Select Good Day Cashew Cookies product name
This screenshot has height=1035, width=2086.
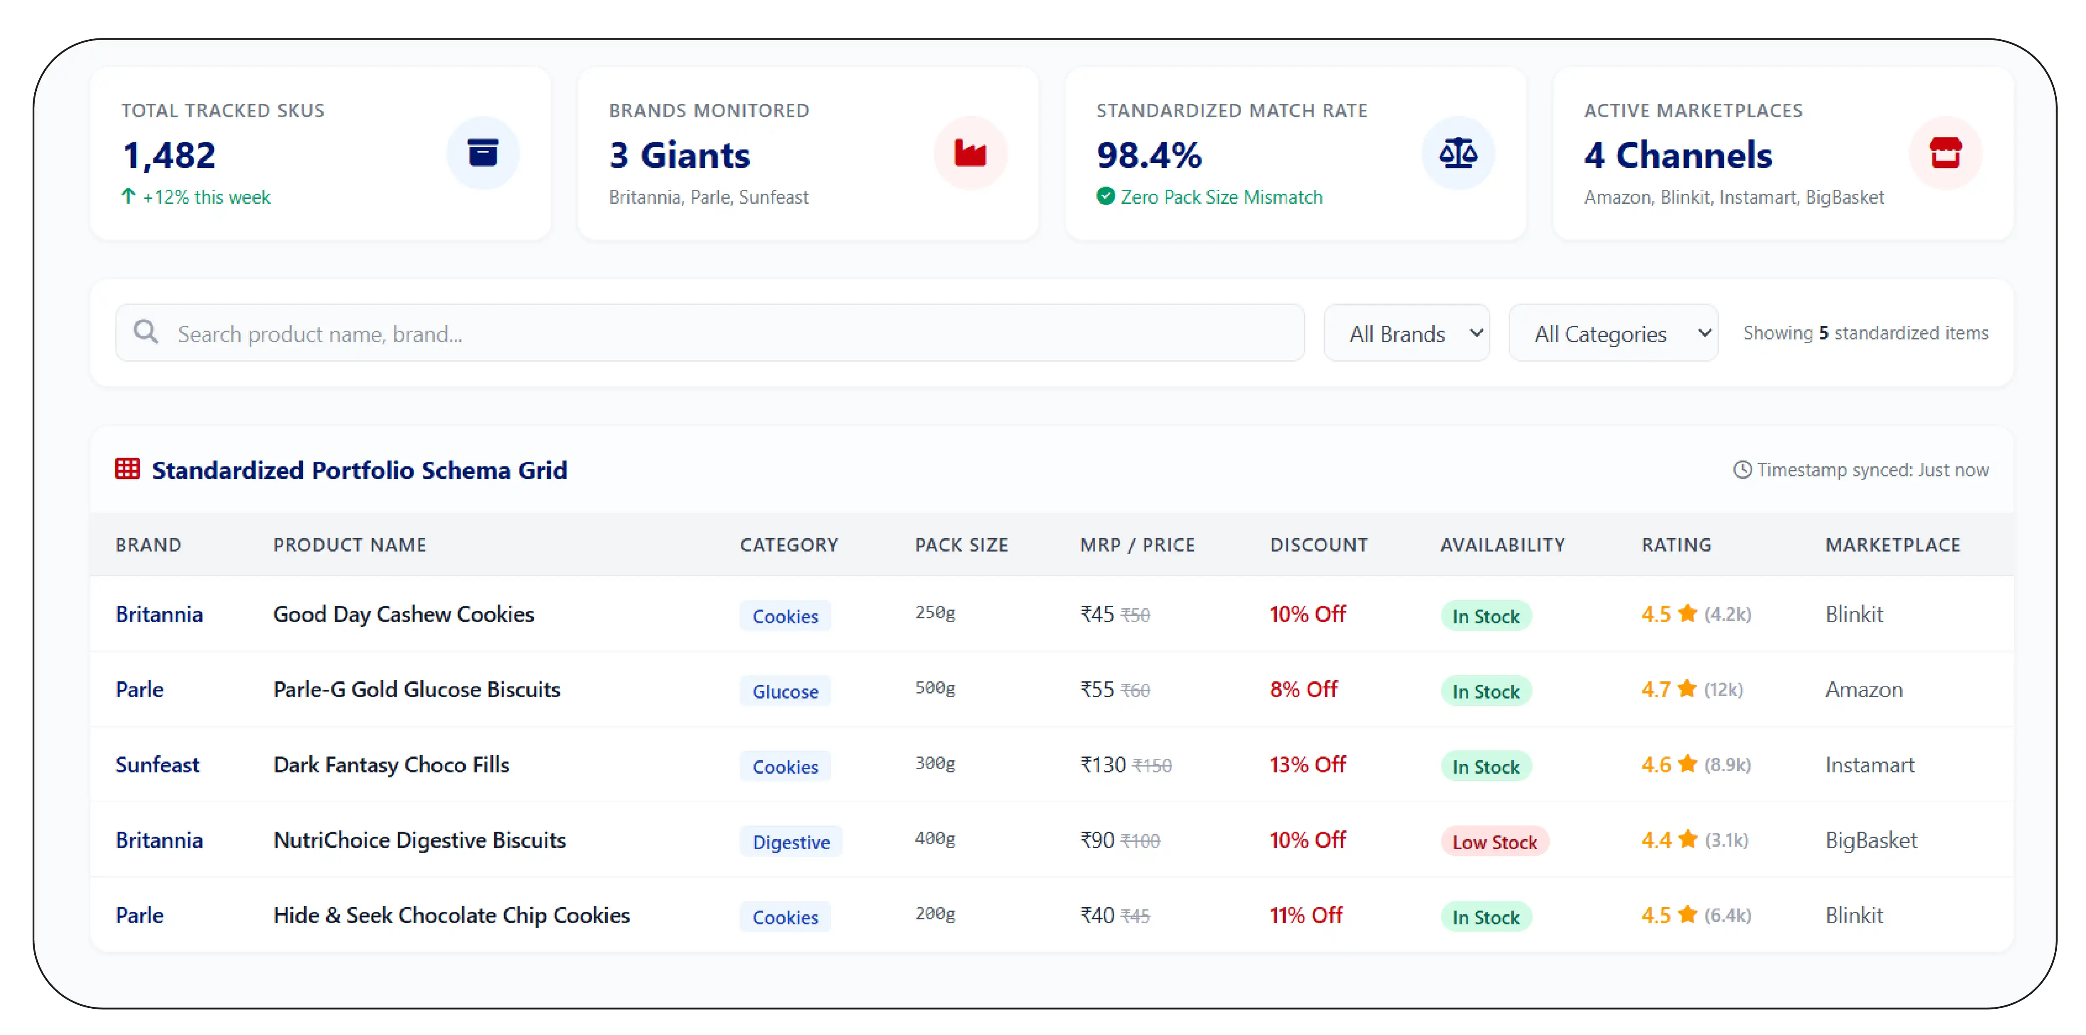click(x=403, y=614)
